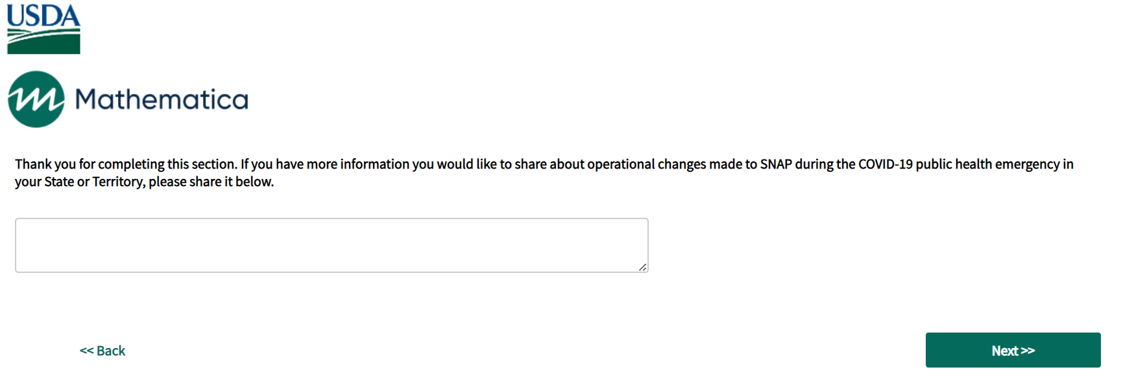The image size is (1134, 387).
Task: Click the blue USDA letters
Action: pos(43,16)
